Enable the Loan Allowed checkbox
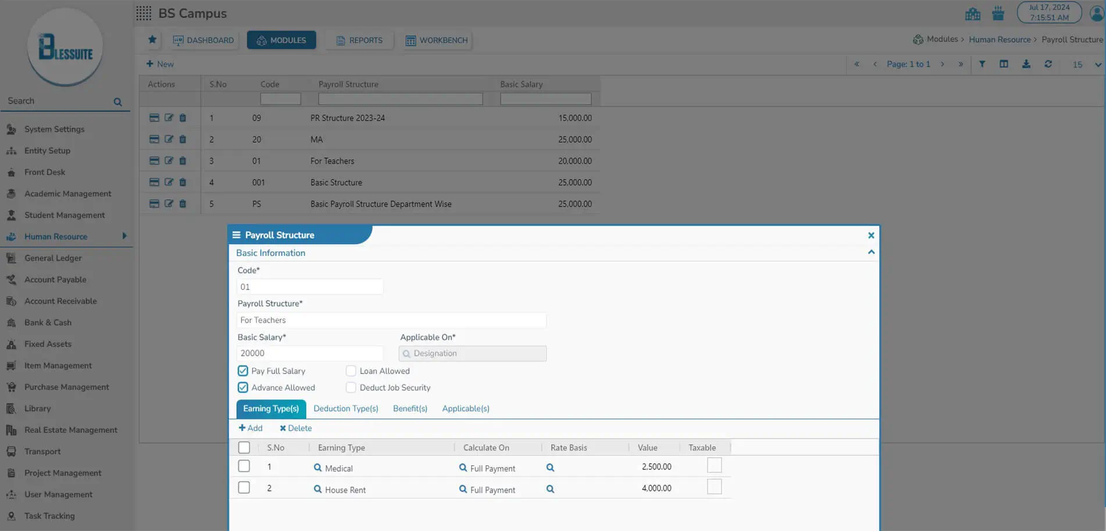 tap(351, 371)
